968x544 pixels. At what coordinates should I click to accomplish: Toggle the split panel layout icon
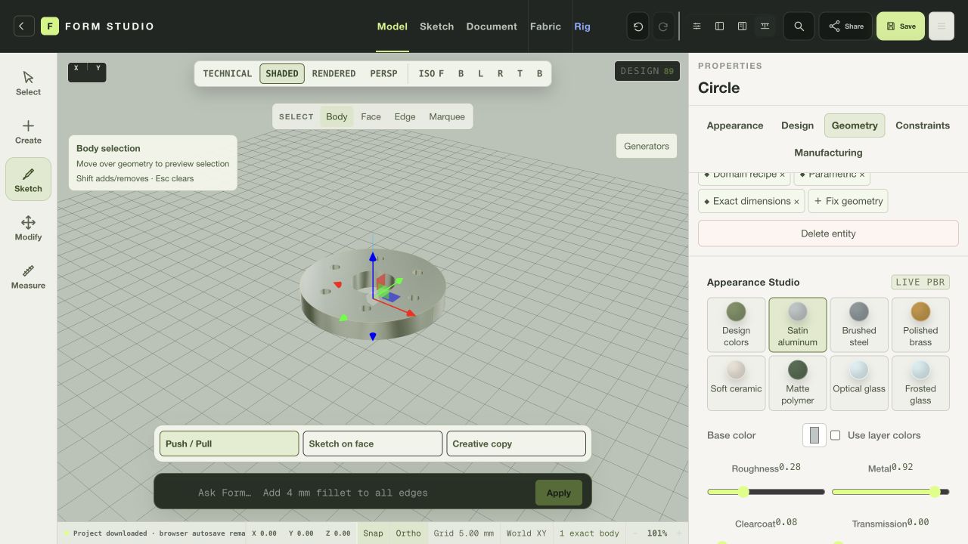pos(742,26)
